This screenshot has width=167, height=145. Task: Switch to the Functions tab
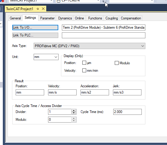click(x=95, y=18)
